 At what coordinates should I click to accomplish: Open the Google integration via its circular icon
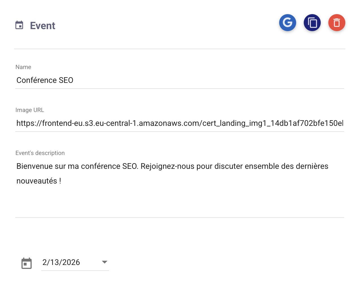(x=288, y=23)
